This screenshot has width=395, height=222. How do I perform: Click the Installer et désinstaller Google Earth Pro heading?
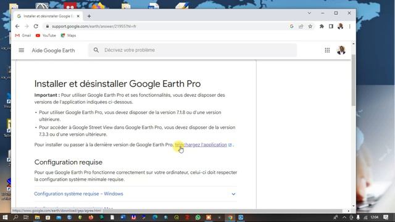pyautogui.click(x=117, y=84)
